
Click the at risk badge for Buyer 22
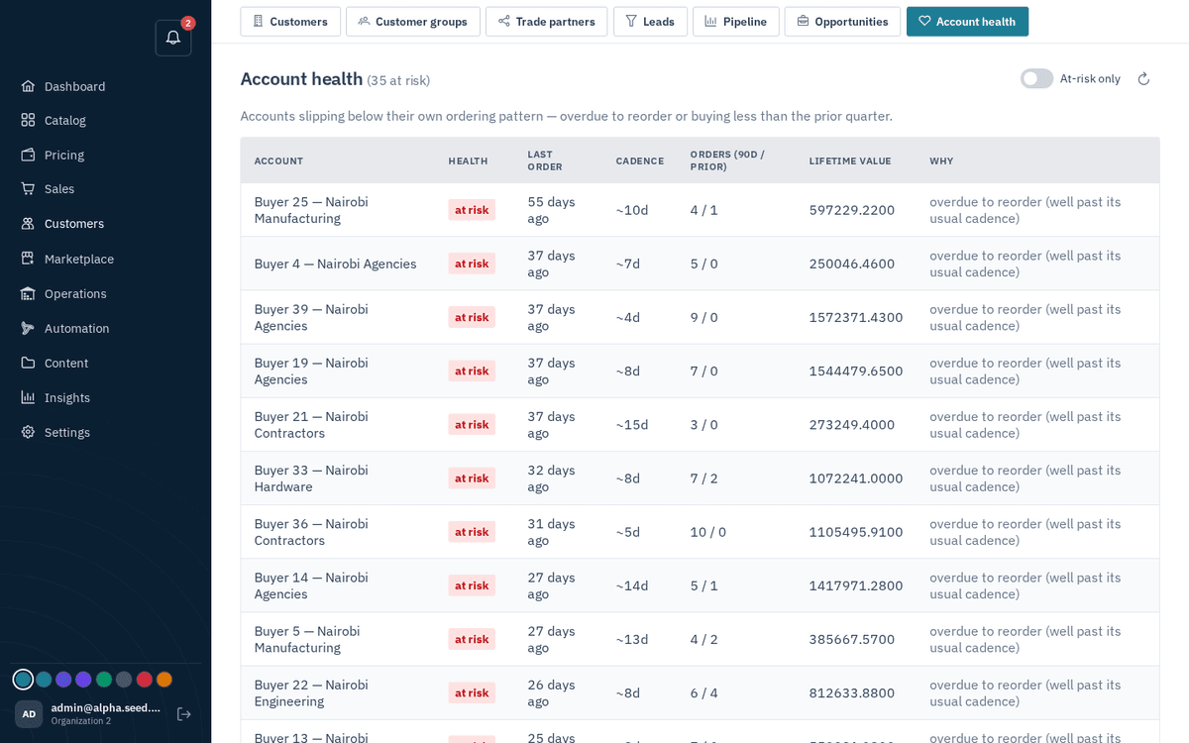472,692
